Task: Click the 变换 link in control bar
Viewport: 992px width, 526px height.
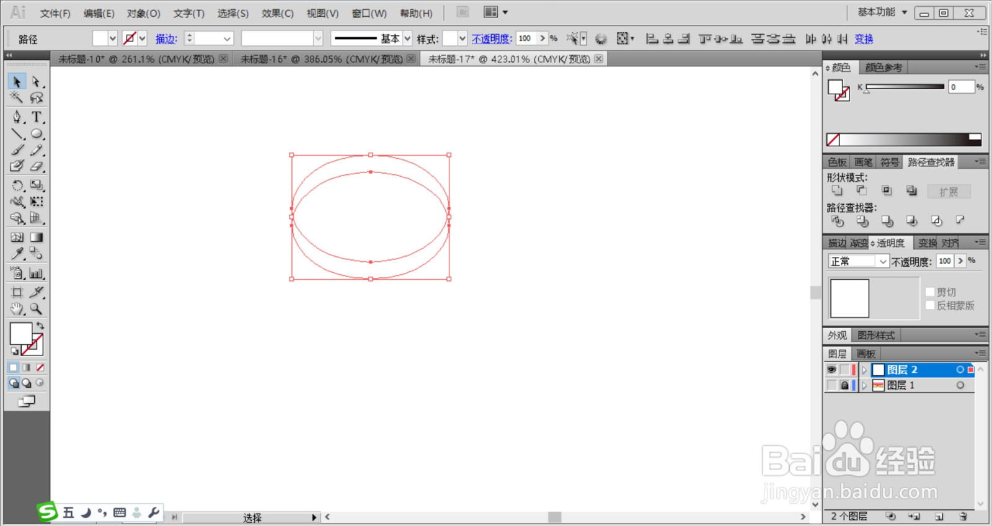Action: (864, 38)
